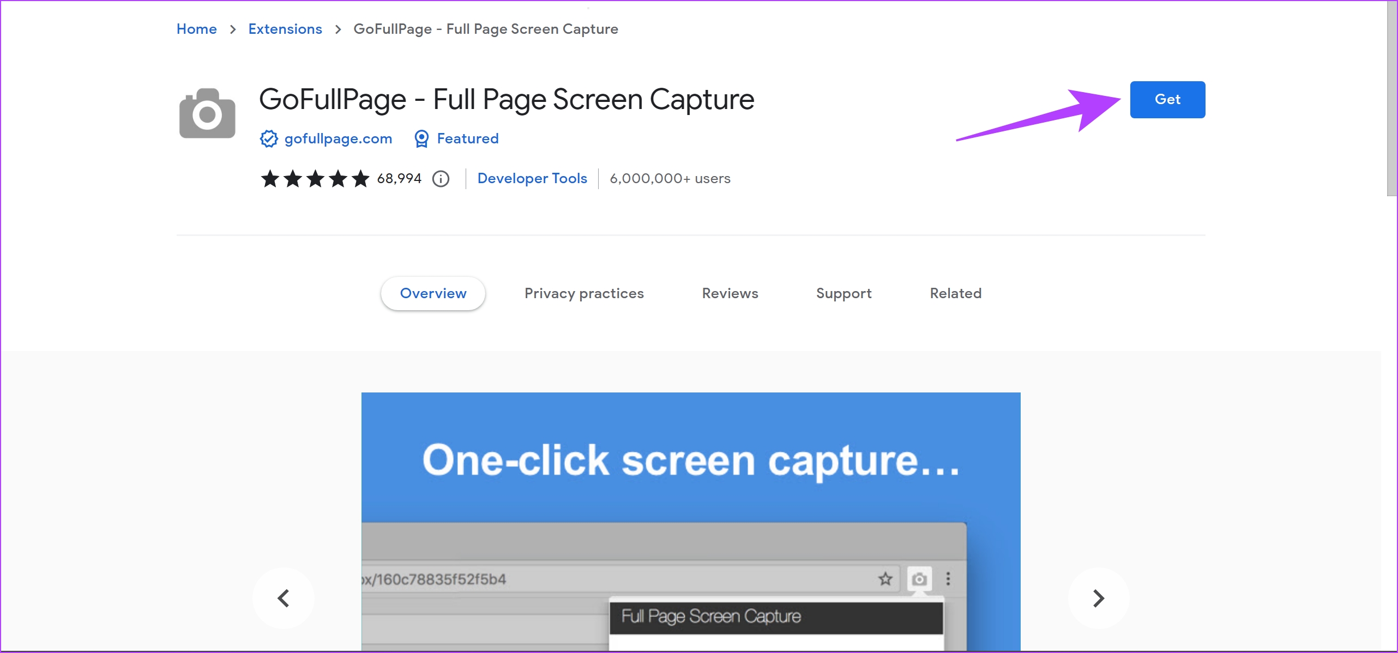The image size is (1398, 653).
Task: Open the Reviews tab
Action: pyautogui.click(x=730, y=293)
